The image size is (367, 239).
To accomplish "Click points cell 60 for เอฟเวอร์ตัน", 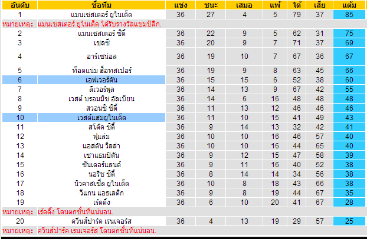I will pos(349,80).
